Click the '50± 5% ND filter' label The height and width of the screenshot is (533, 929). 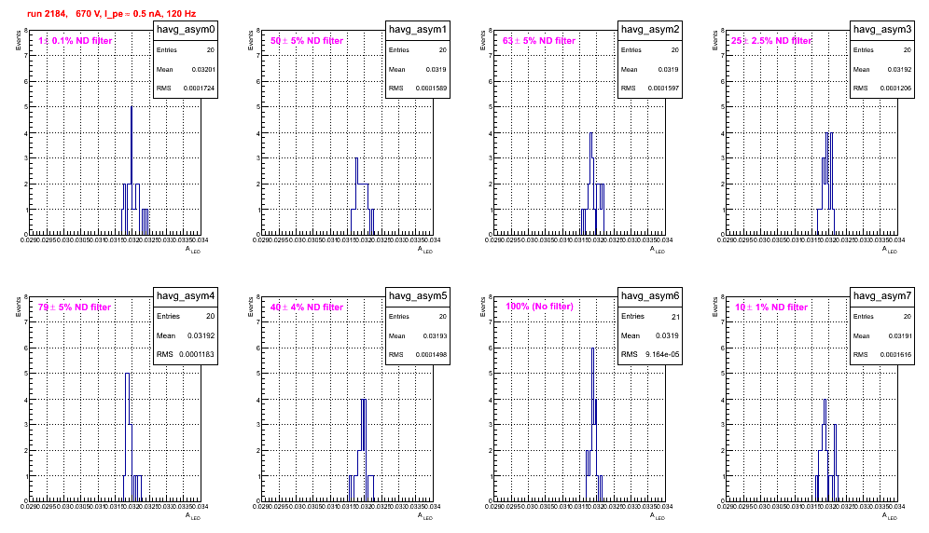(x=307, y=41)
